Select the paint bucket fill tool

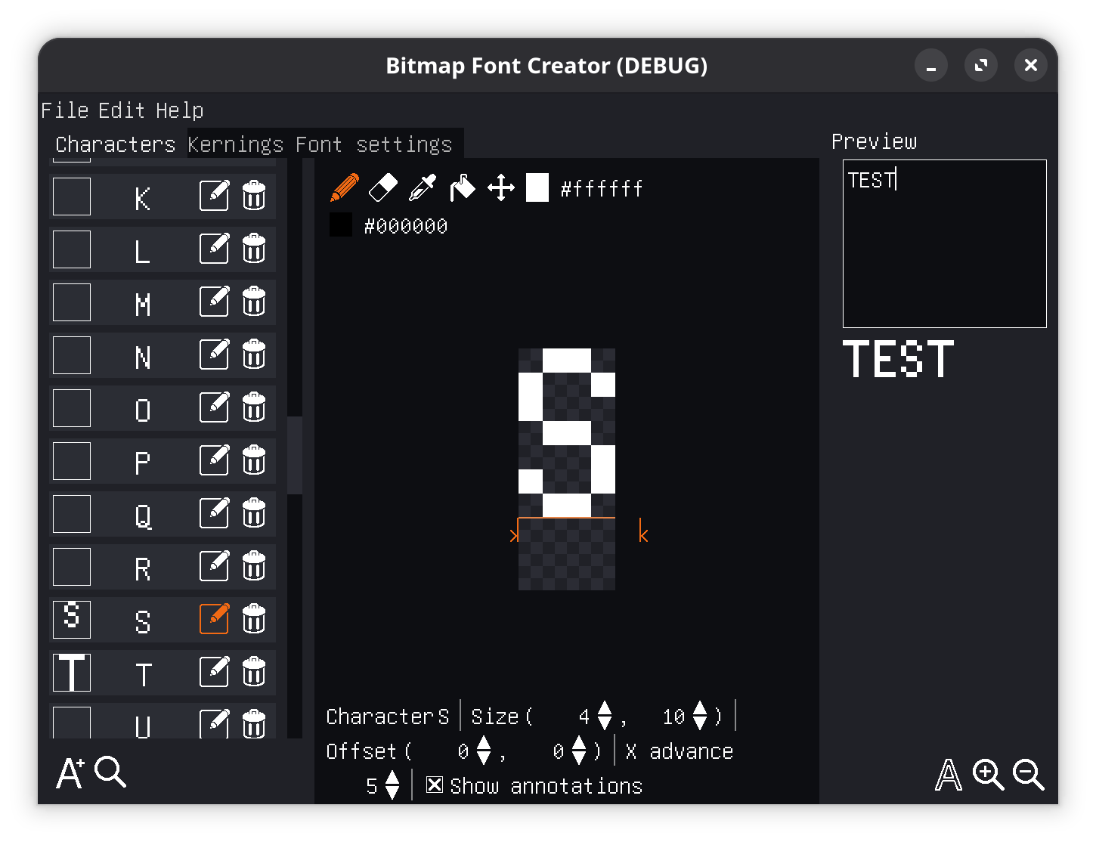click(x=462, y=187)
